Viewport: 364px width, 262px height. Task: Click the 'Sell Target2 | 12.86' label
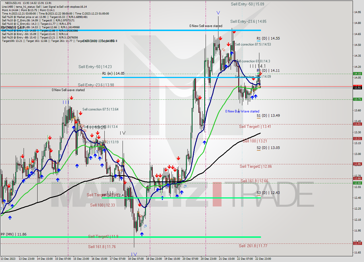(x=256, y=166)
